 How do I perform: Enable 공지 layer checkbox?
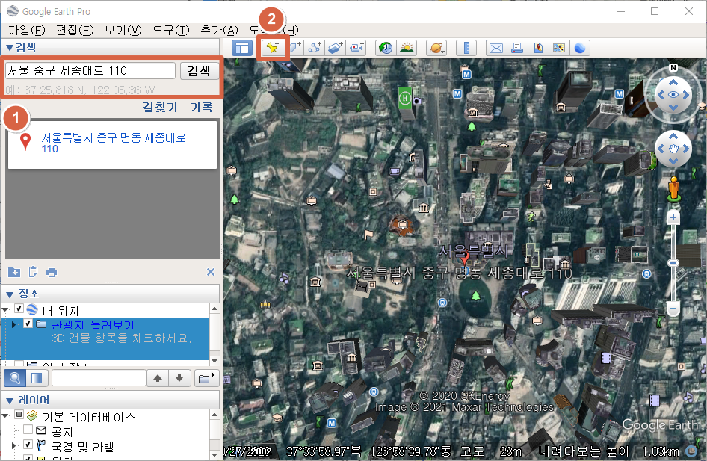pyautogui.click(x=28, y=430)
